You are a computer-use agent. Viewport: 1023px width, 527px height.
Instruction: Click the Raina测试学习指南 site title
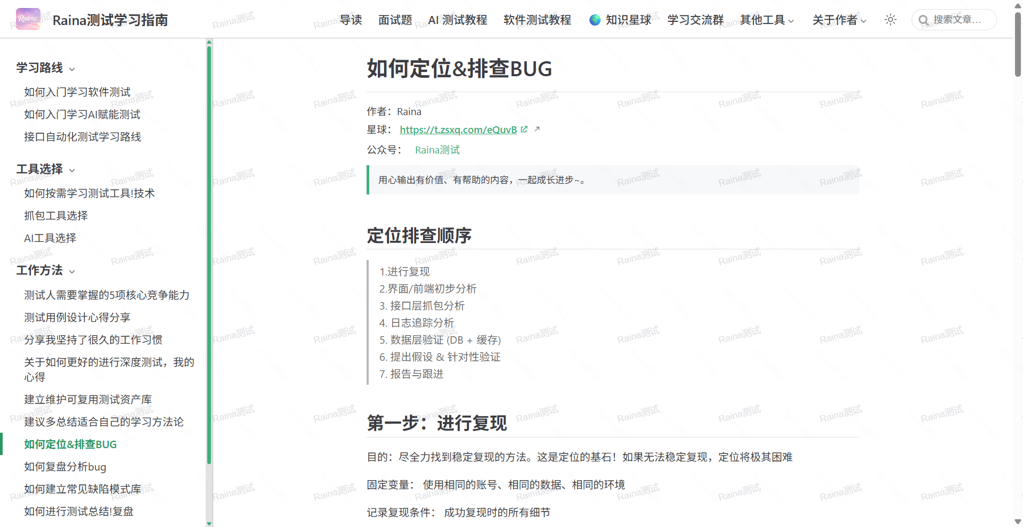[110, 20]
